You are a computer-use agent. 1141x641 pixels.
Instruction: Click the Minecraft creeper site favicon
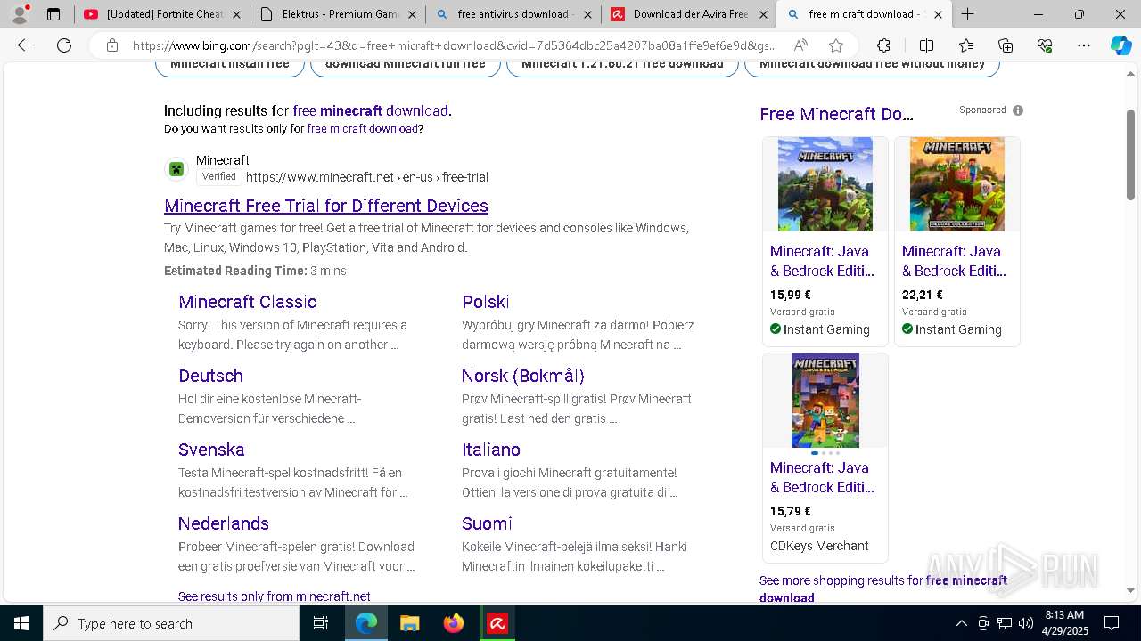[x=176, y=169]
